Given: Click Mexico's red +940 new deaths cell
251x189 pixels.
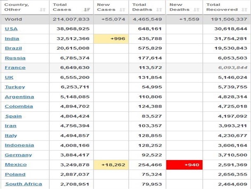Looking at the screenshot, I should point(185,165).
